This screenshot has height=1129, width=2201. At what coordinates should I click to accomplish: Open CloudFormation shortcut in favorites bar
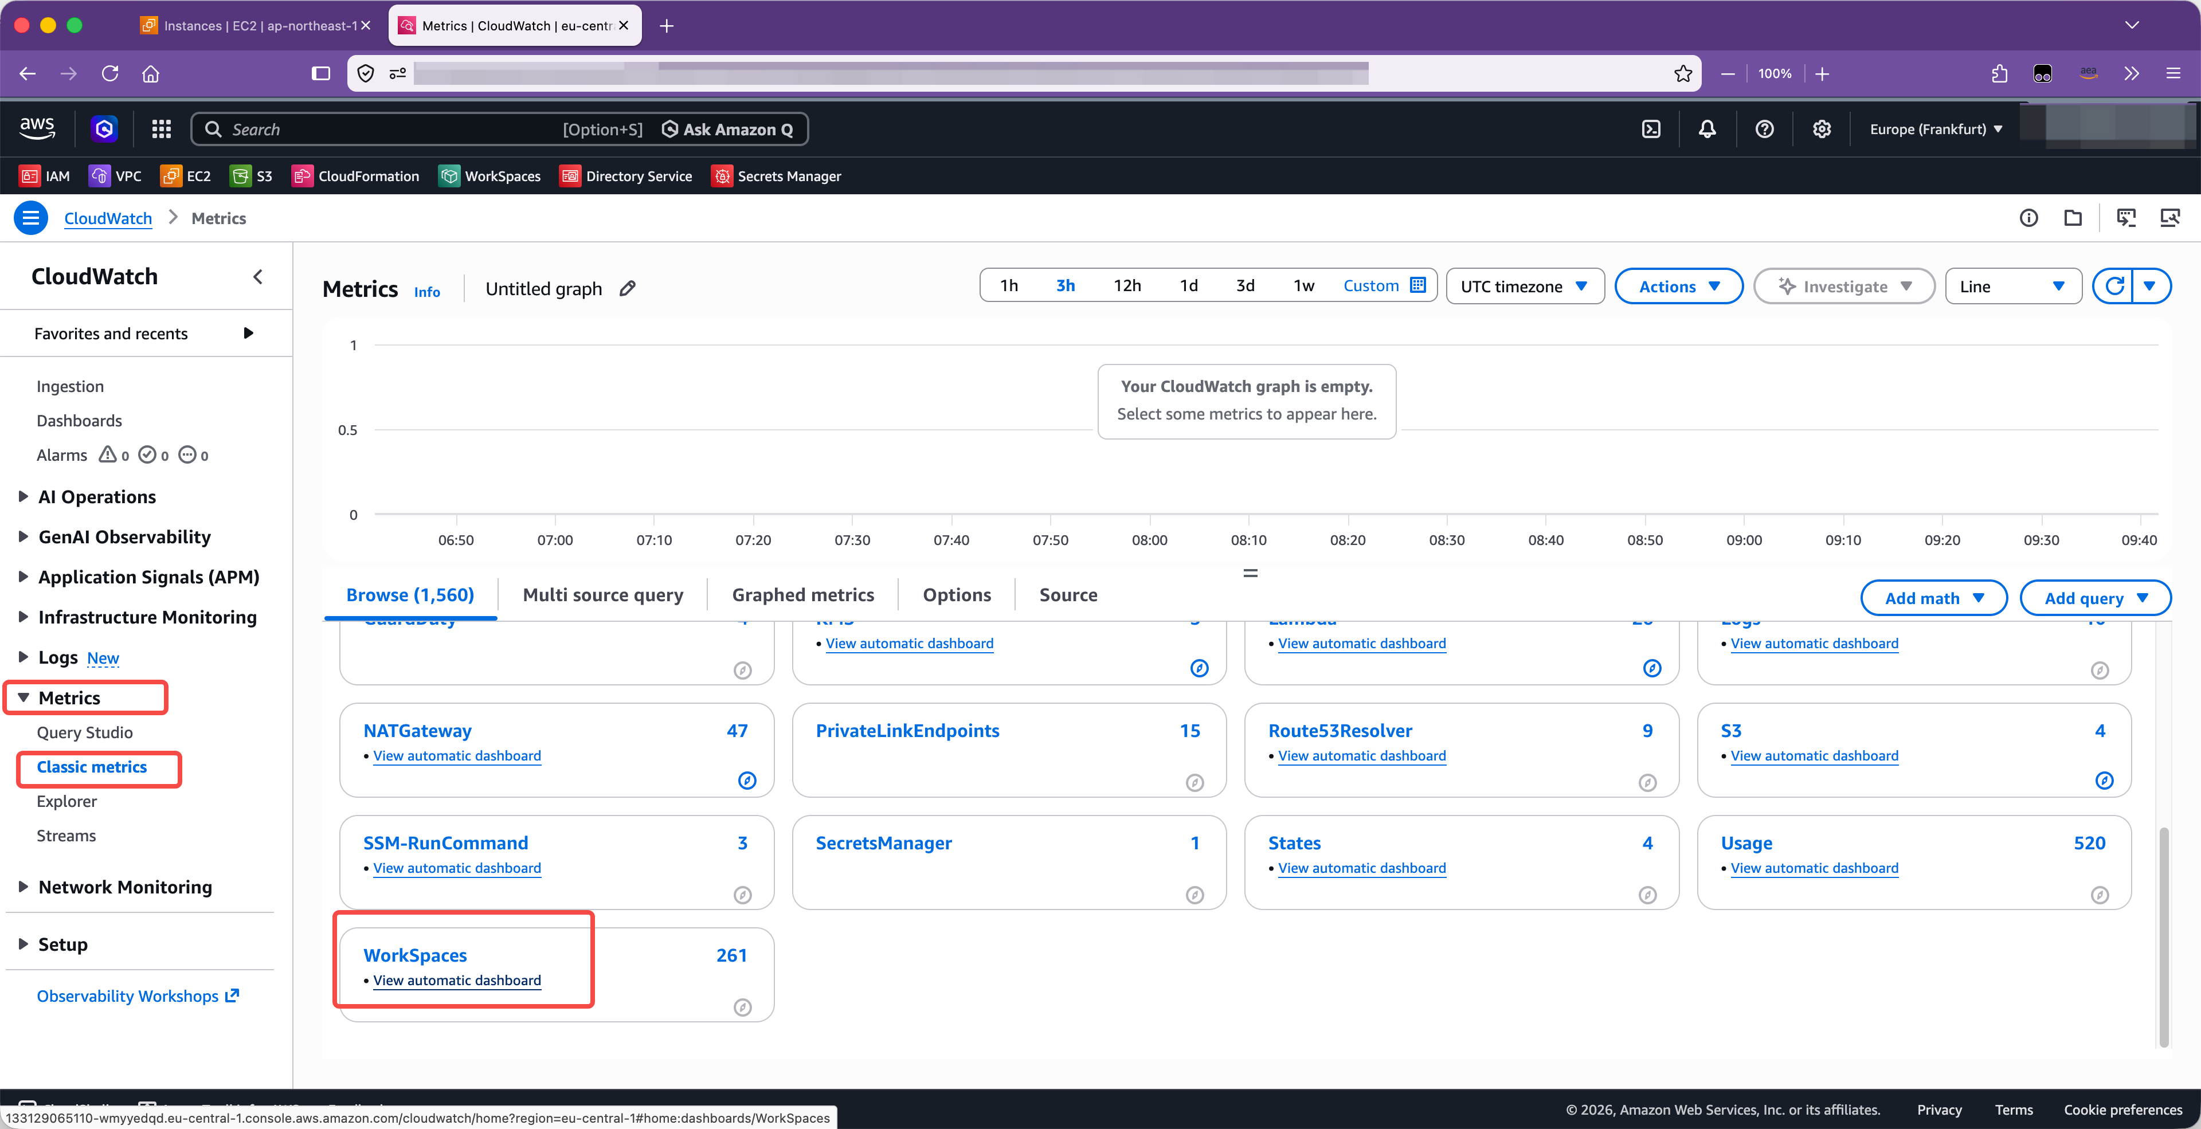[x=355, y=176]
